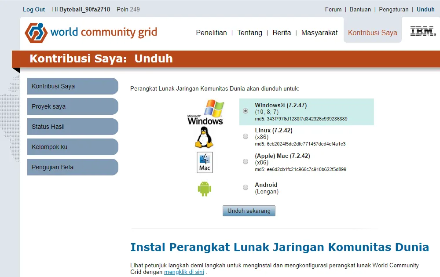Open the Forum link
Viewport: 440px width, 277px height.
click(x=333, y=9)
